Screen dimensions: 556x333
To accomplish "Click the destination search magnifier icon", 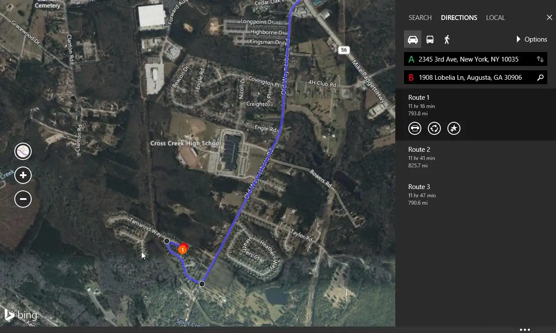I will (540, 78).
